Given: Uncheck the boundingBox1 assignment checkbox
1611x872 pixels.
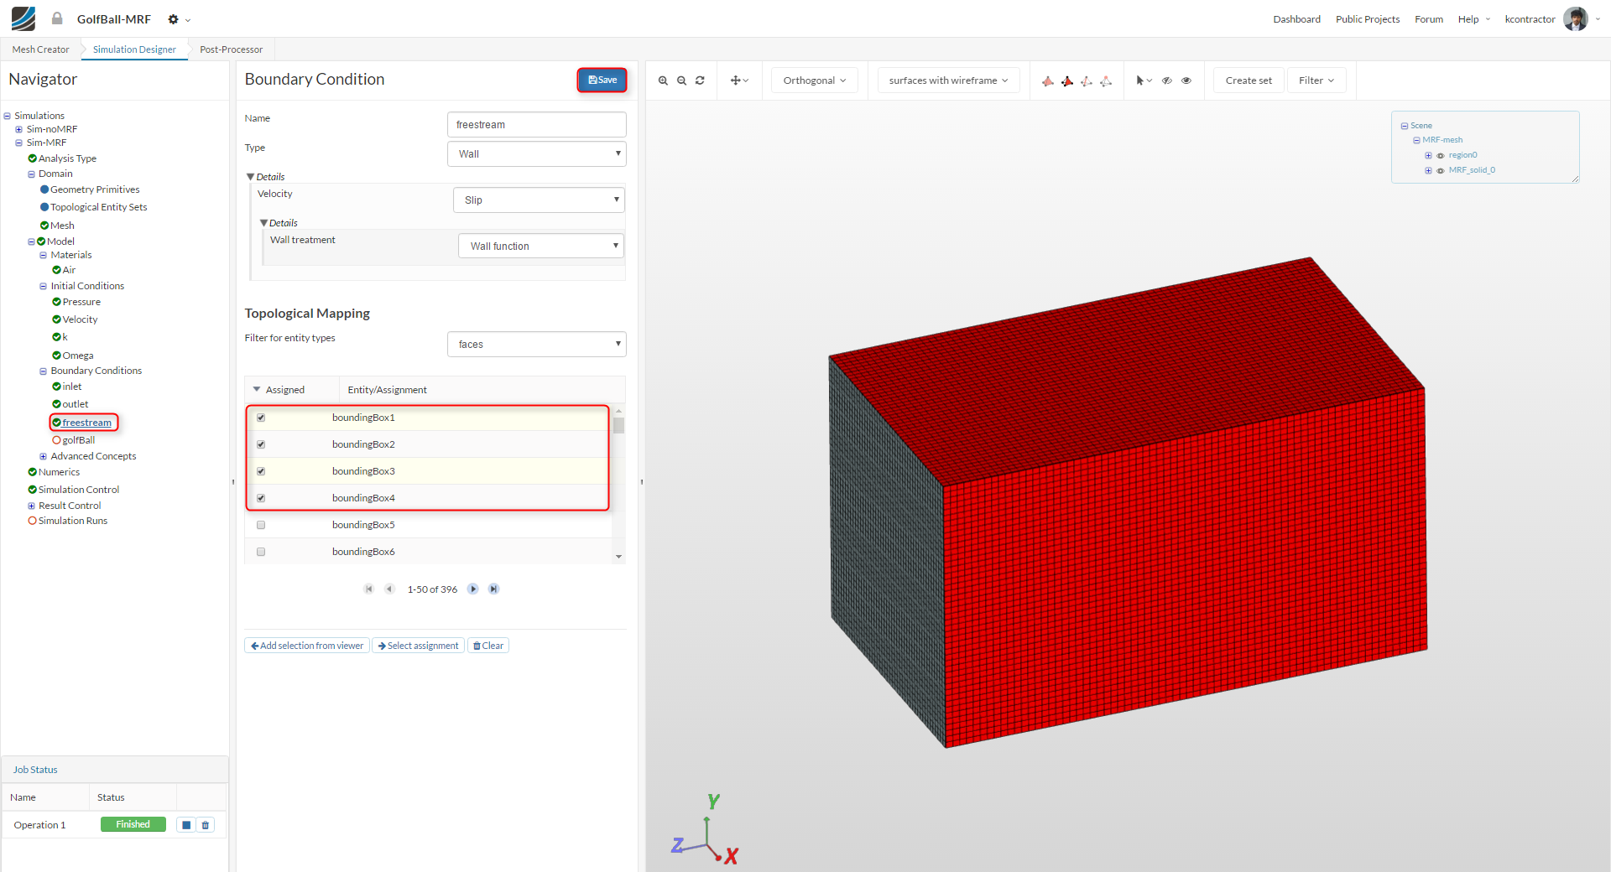Looking at the screenshot, I should (261, 418).
